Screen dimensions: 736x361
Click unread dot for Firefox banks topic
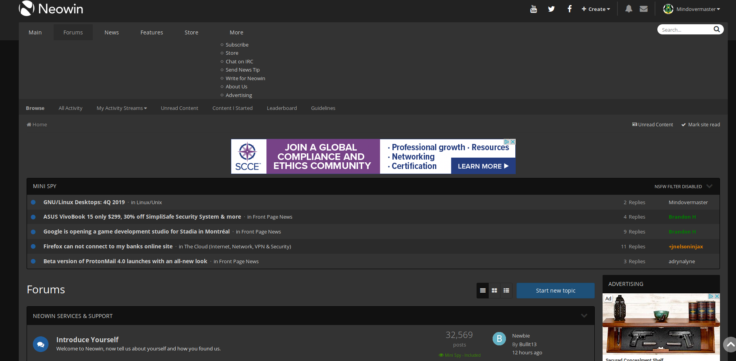[33, 246]
